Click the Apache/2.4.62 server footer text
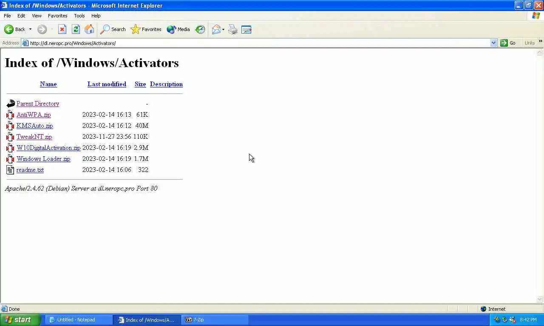 [x=81, y=188]
